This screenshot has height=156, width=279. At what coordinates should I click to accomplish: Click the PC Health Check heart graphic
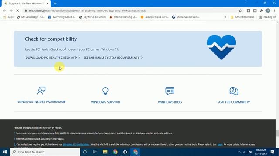pos(221,47)
